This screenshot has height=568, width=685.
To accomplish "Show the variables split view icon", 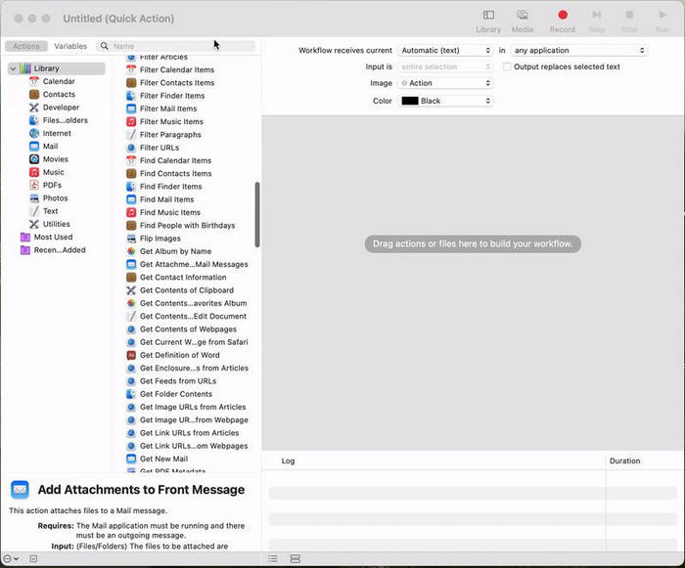I will 296,559.
